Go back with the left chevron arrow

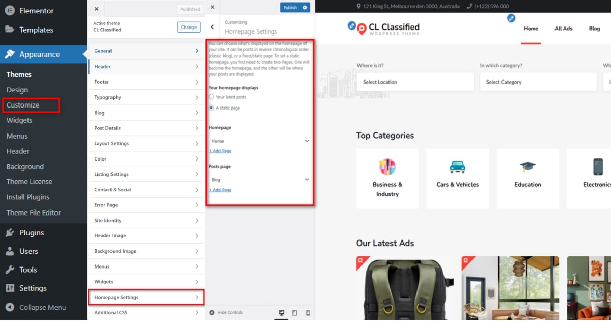click(x=212, y=27)
